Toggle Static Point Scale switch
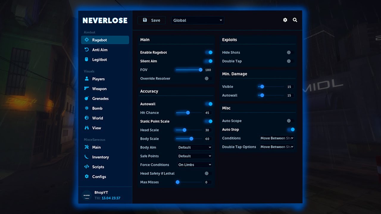381x214 pixels. pyautogui.click(x=209, y=121)
